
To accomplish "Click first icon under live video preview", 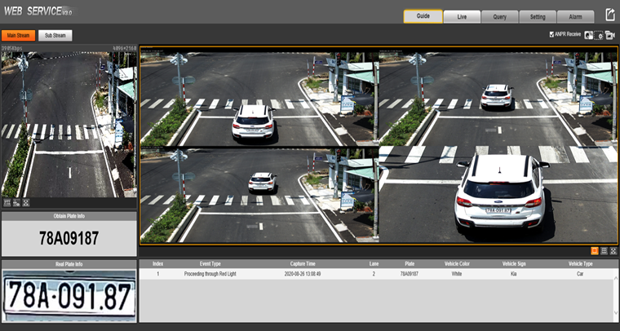I will [x=7, y=202].
